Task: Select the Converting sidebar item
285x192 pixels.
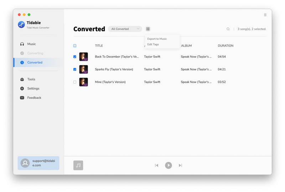Action: (35, 53)
